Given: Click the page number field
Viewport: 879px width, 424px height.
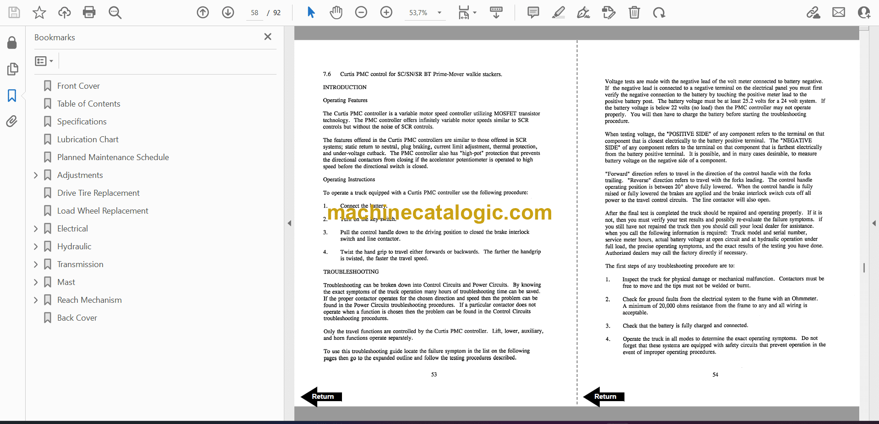Looking at the screenshot, I should coord(255,13).
